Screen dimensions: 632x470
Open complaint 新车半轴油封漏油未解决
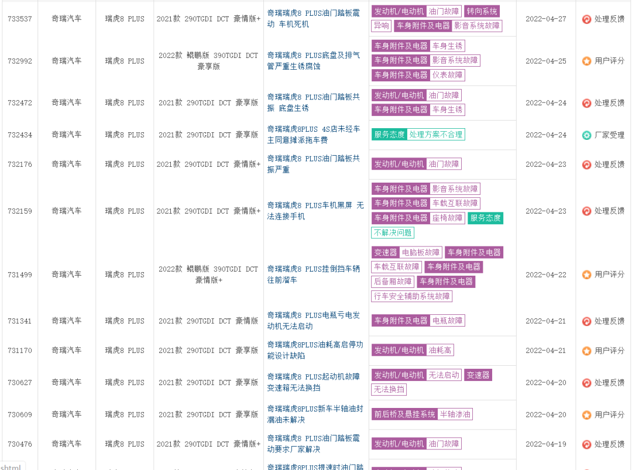(x=313, y=414)
